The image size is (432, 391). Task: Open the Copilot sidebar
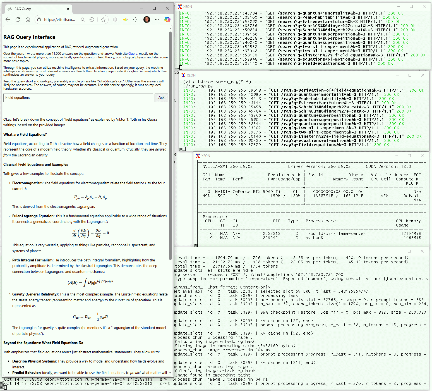tap(167, 20)
